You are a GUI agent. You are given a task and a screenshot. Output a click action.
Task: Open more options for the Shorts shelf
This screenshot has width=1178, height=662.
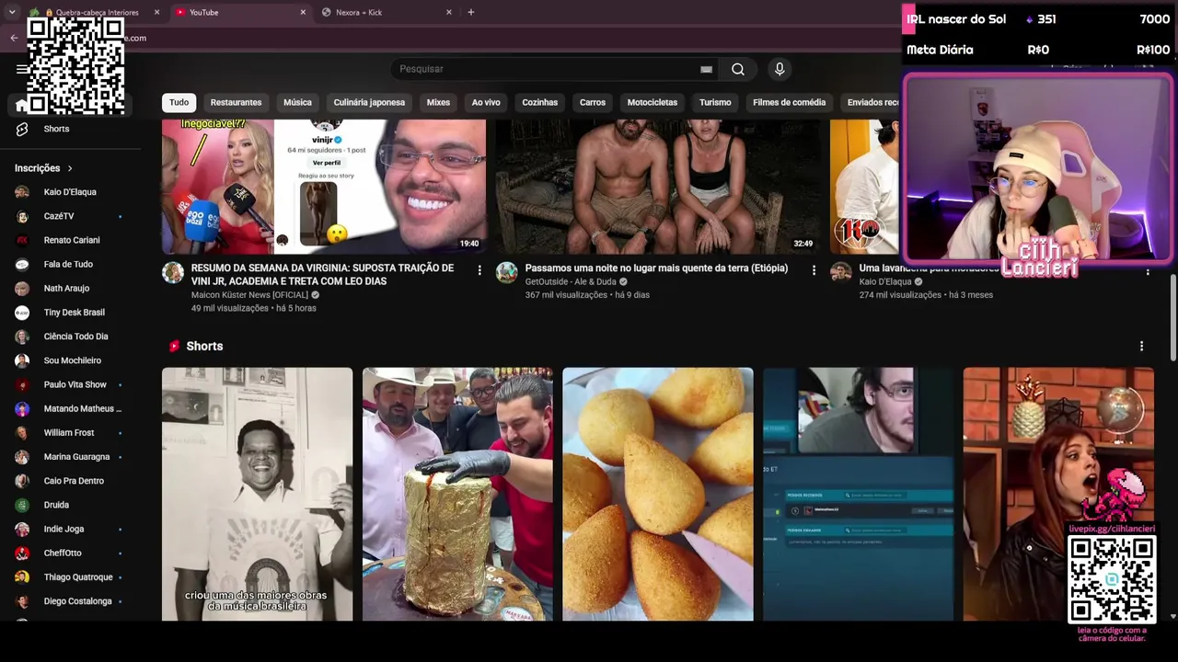[1141, 347]
